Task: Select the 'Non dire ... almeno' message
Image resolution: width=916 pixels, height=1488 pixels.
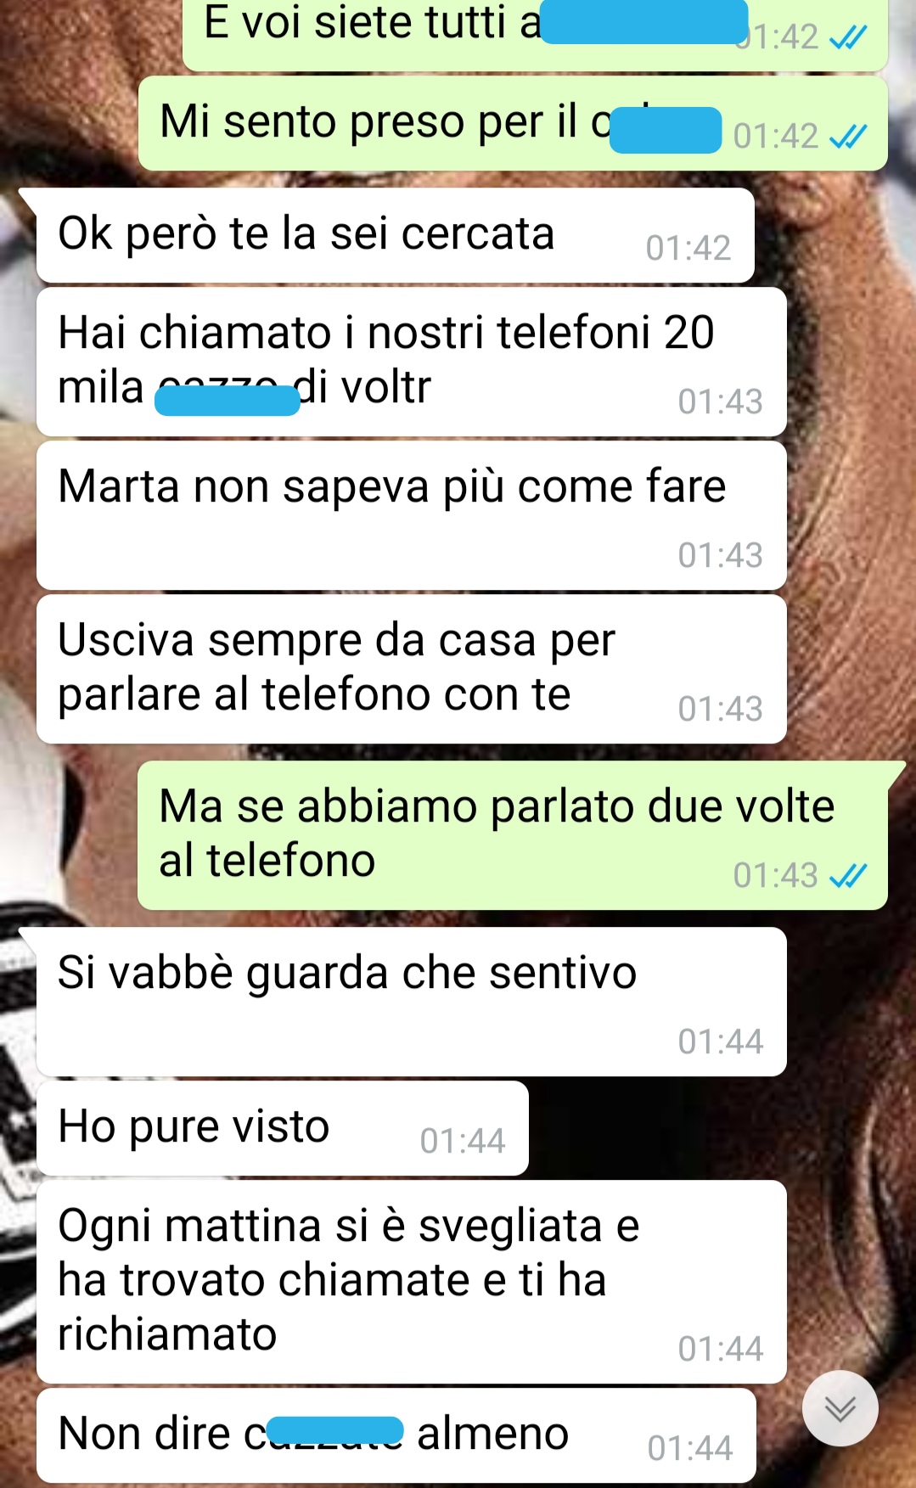Action: pyautogui.click(x=396, y=1435)
